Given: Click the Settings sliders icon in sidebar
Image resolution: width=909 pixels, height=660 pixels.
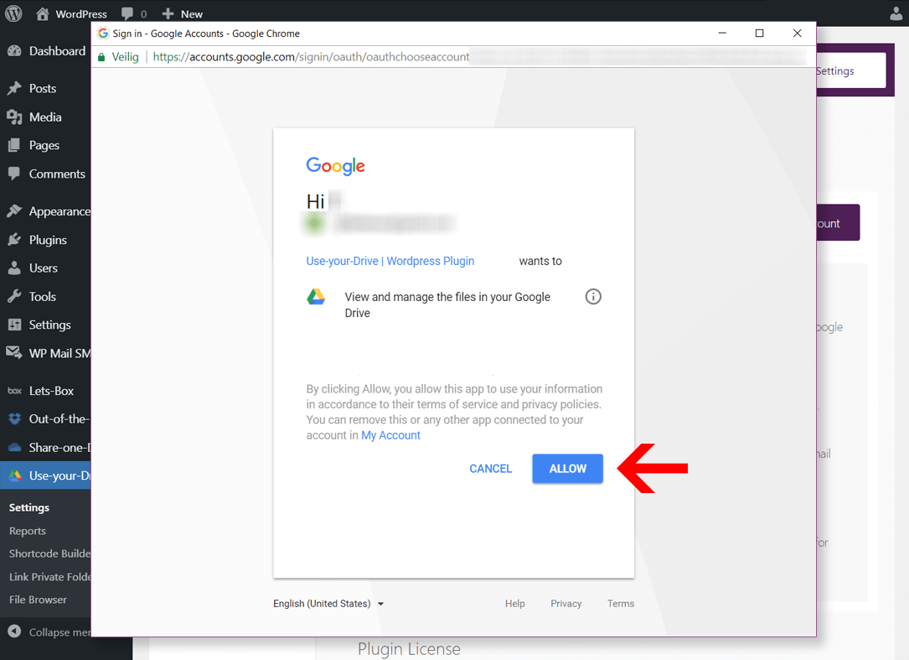Looking at the screenshot, I should click(14, 325).
